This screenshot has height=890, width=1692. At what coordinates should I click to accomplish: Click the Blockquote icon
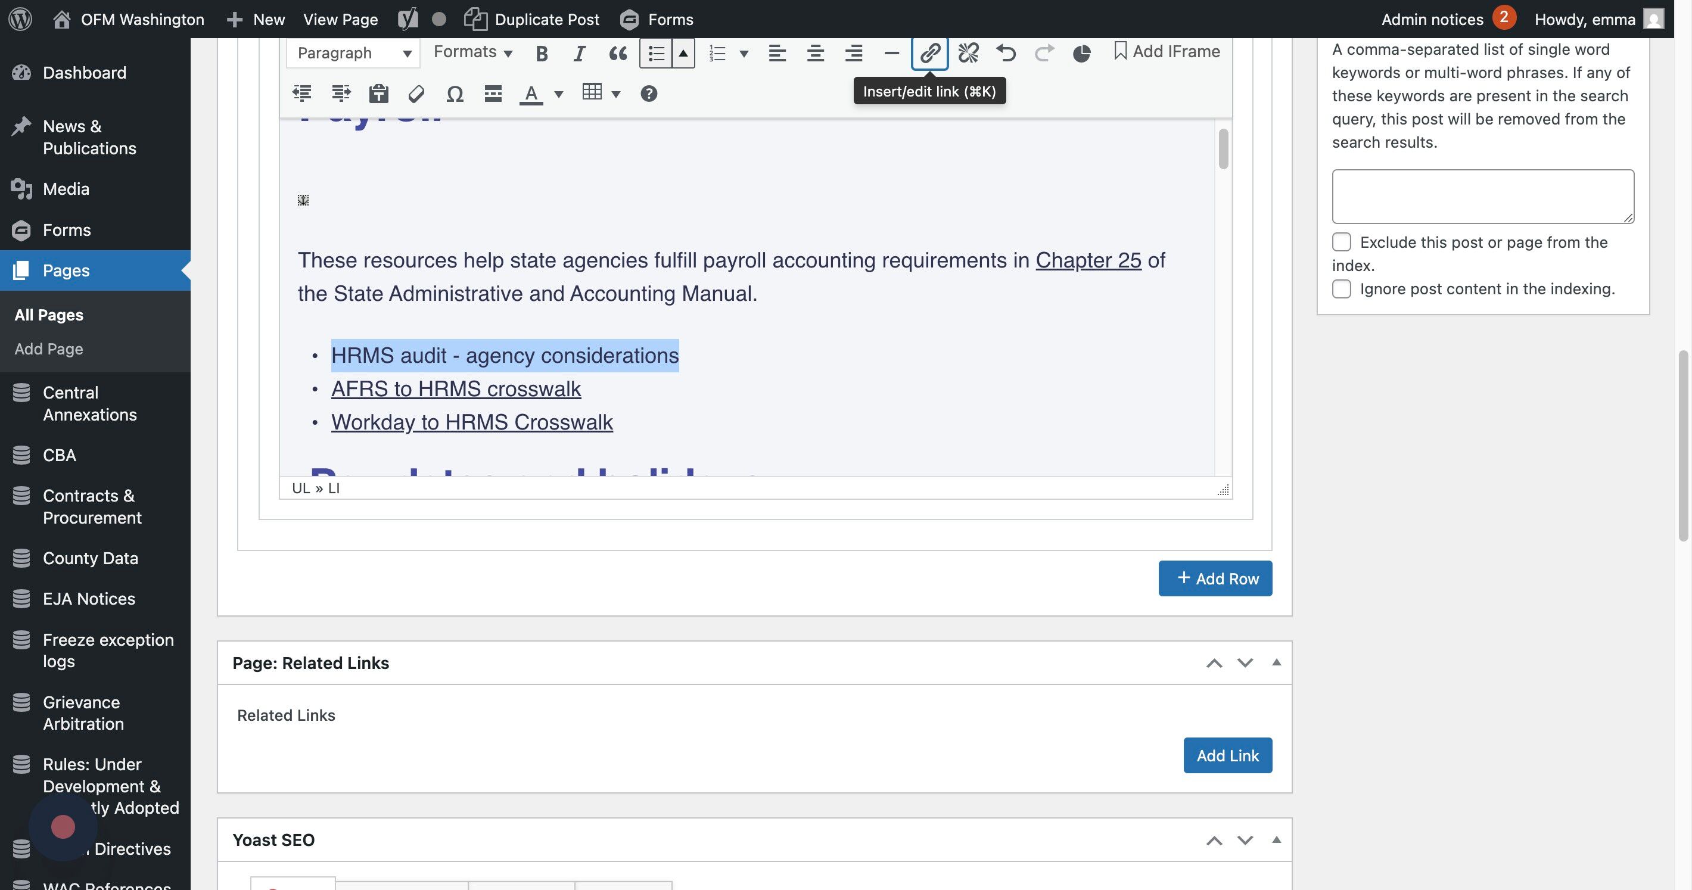617,53
